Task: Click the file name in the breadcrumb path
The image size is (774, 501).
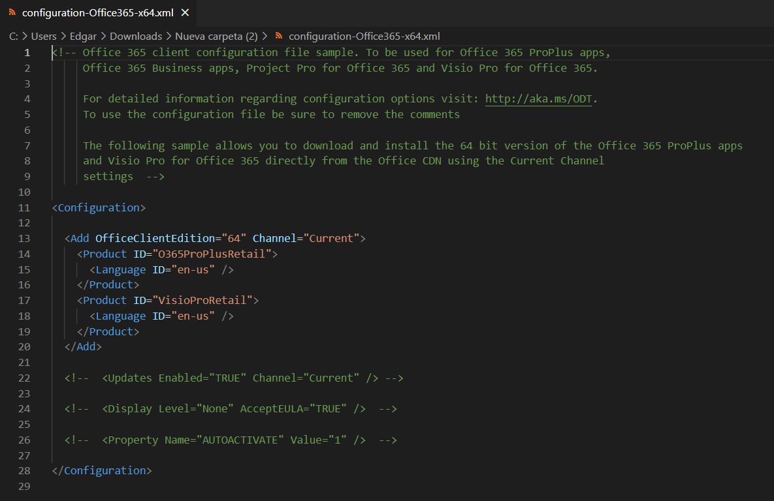Action: coord(364,37)
